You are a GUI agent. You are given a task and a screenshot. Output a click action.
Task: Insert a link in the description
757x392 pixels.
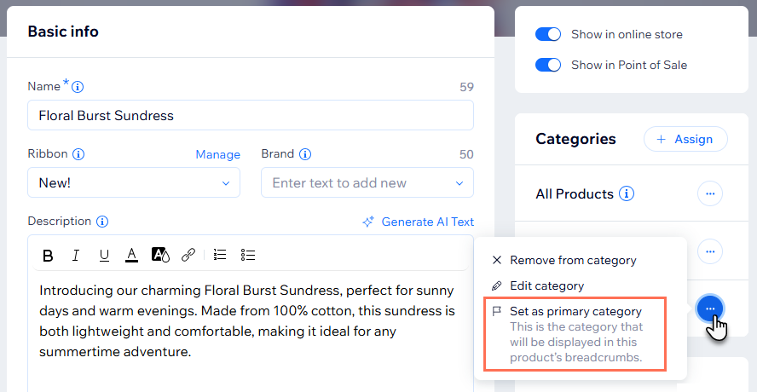188,255
